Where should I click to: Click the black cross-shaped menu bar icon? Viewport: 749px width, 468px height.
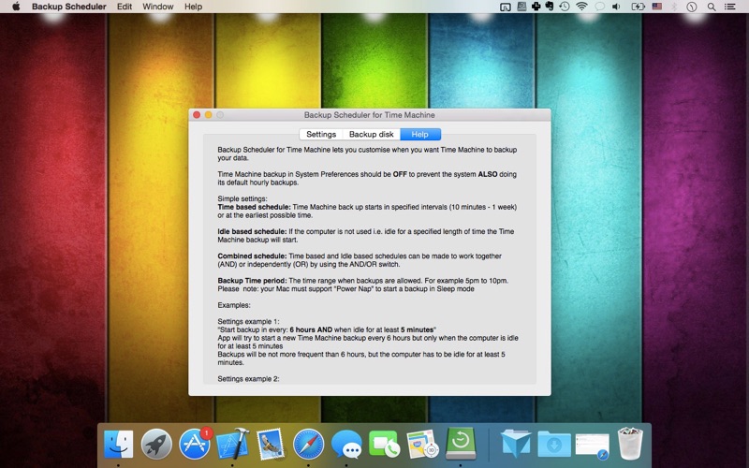point(536,7)
